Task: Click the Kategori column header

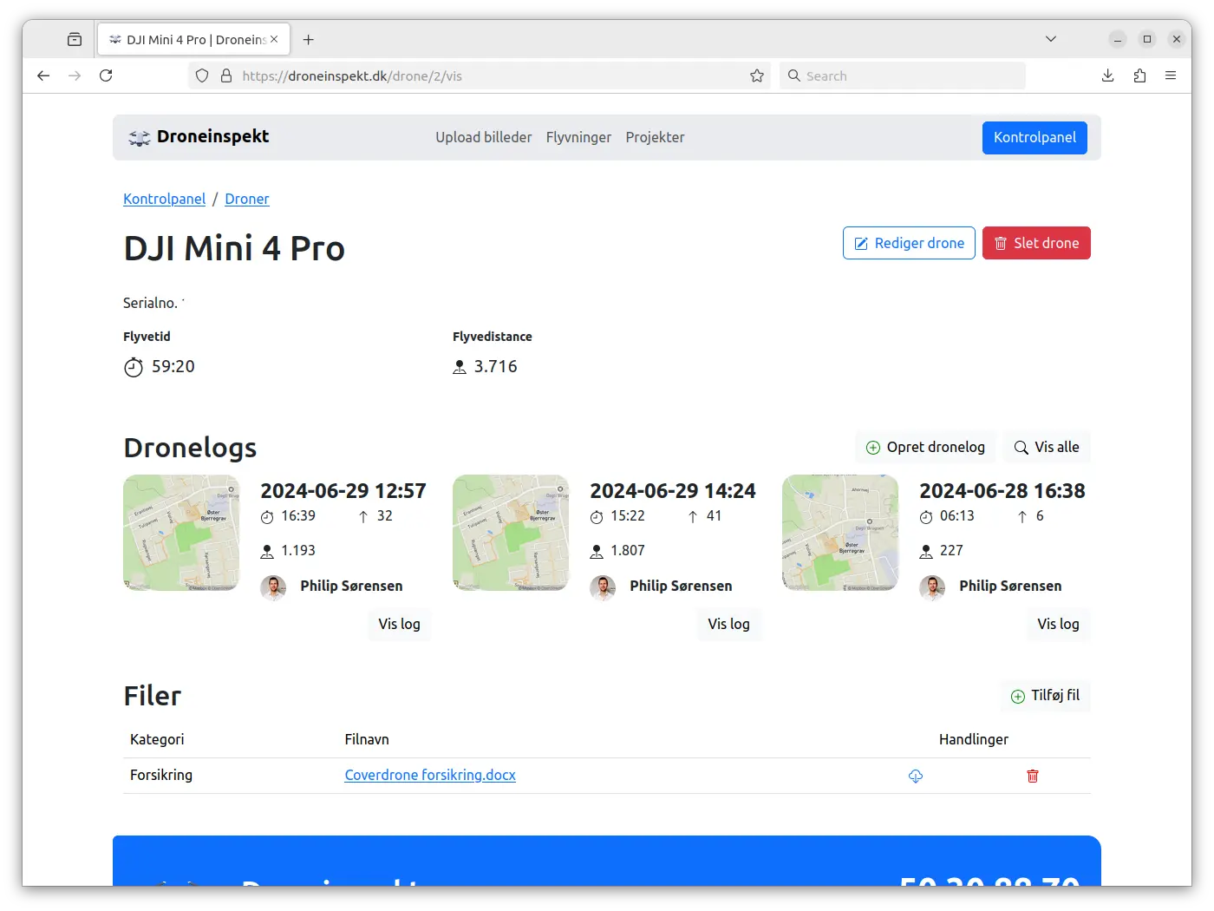Action: [x=157, y=739]
